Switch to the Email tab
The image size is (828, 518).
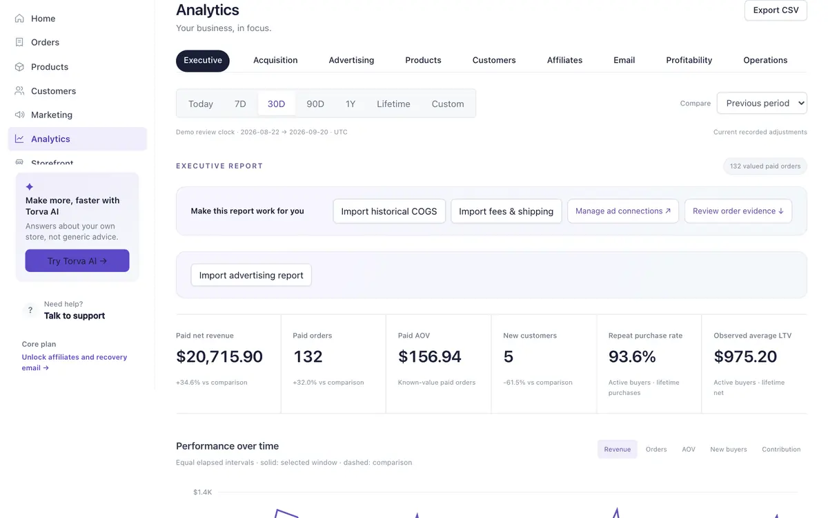coord(624,60)
